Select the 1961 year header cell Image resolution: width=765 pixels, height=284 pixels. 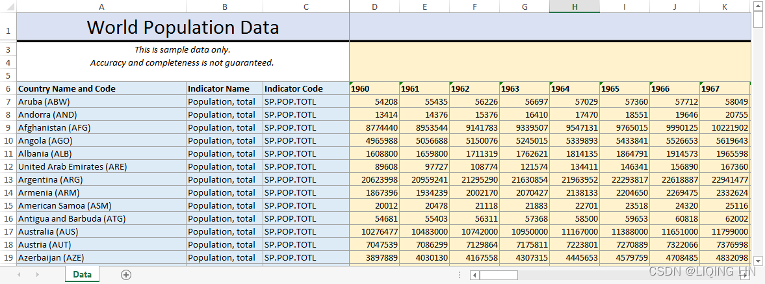coord(424,88)
